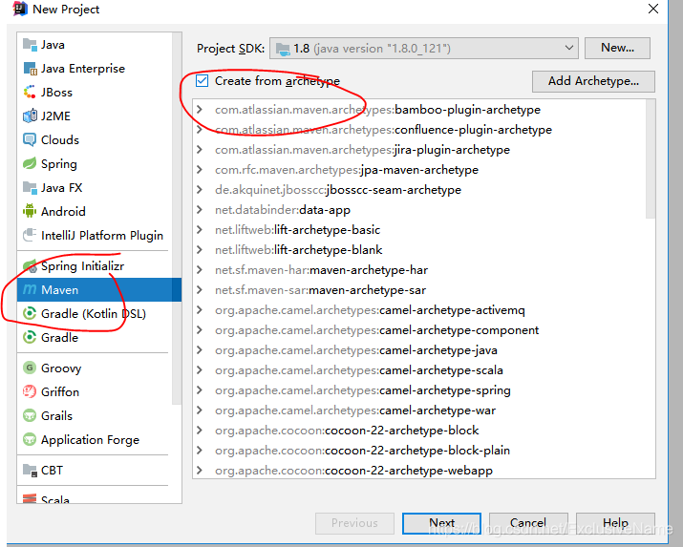
Task: Expand the maven-archetype-har entry
Action: [x=200, y=270]
